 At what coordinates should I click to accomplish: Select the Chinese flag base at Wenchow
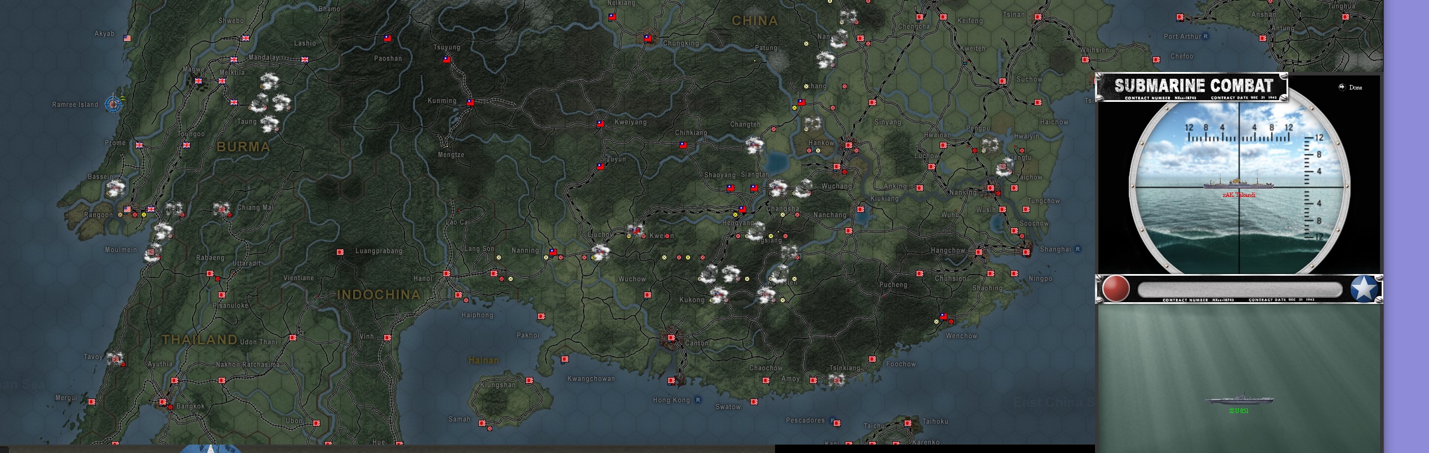click(x=943, y=316)
